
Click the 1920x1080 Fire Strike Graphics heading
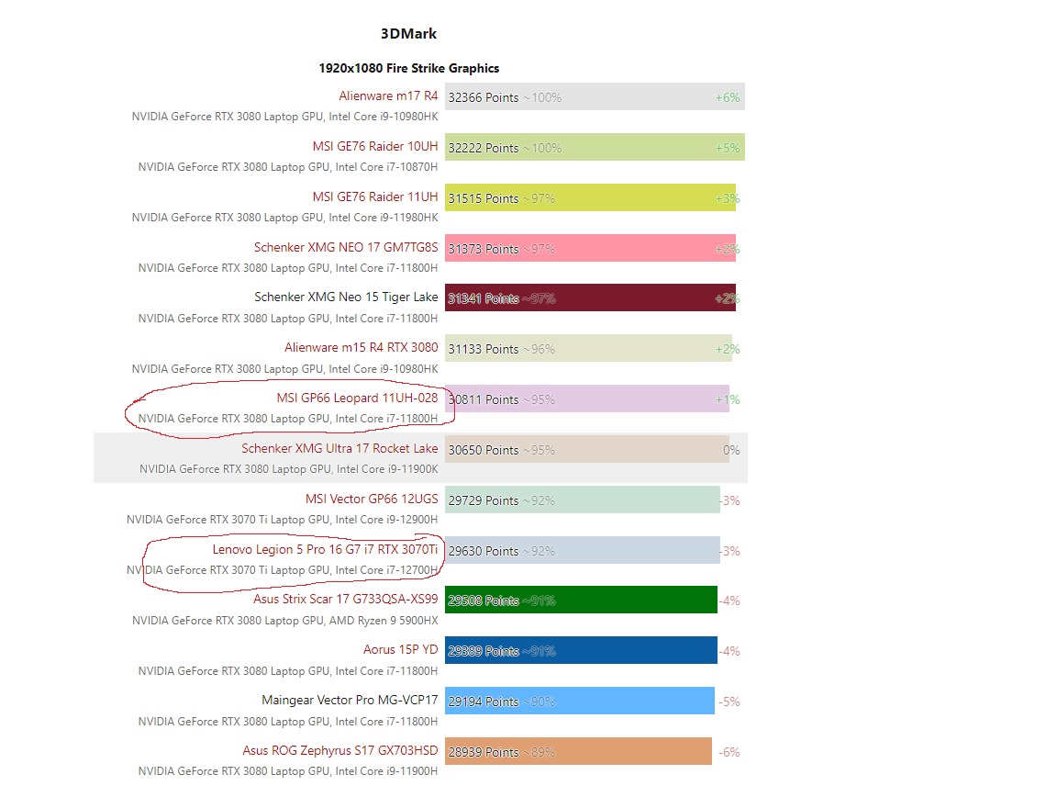(x=409, y=68)
